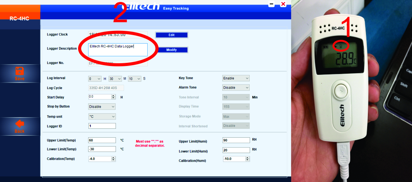Open the Alarm Tone dropdown
This screenshot has width=412, height=182.
coord(236,88)
